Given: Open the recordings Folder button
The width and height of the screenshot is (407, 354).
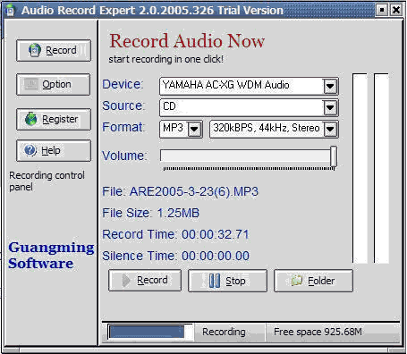Looking at the screenshot, I should point(313,281).
